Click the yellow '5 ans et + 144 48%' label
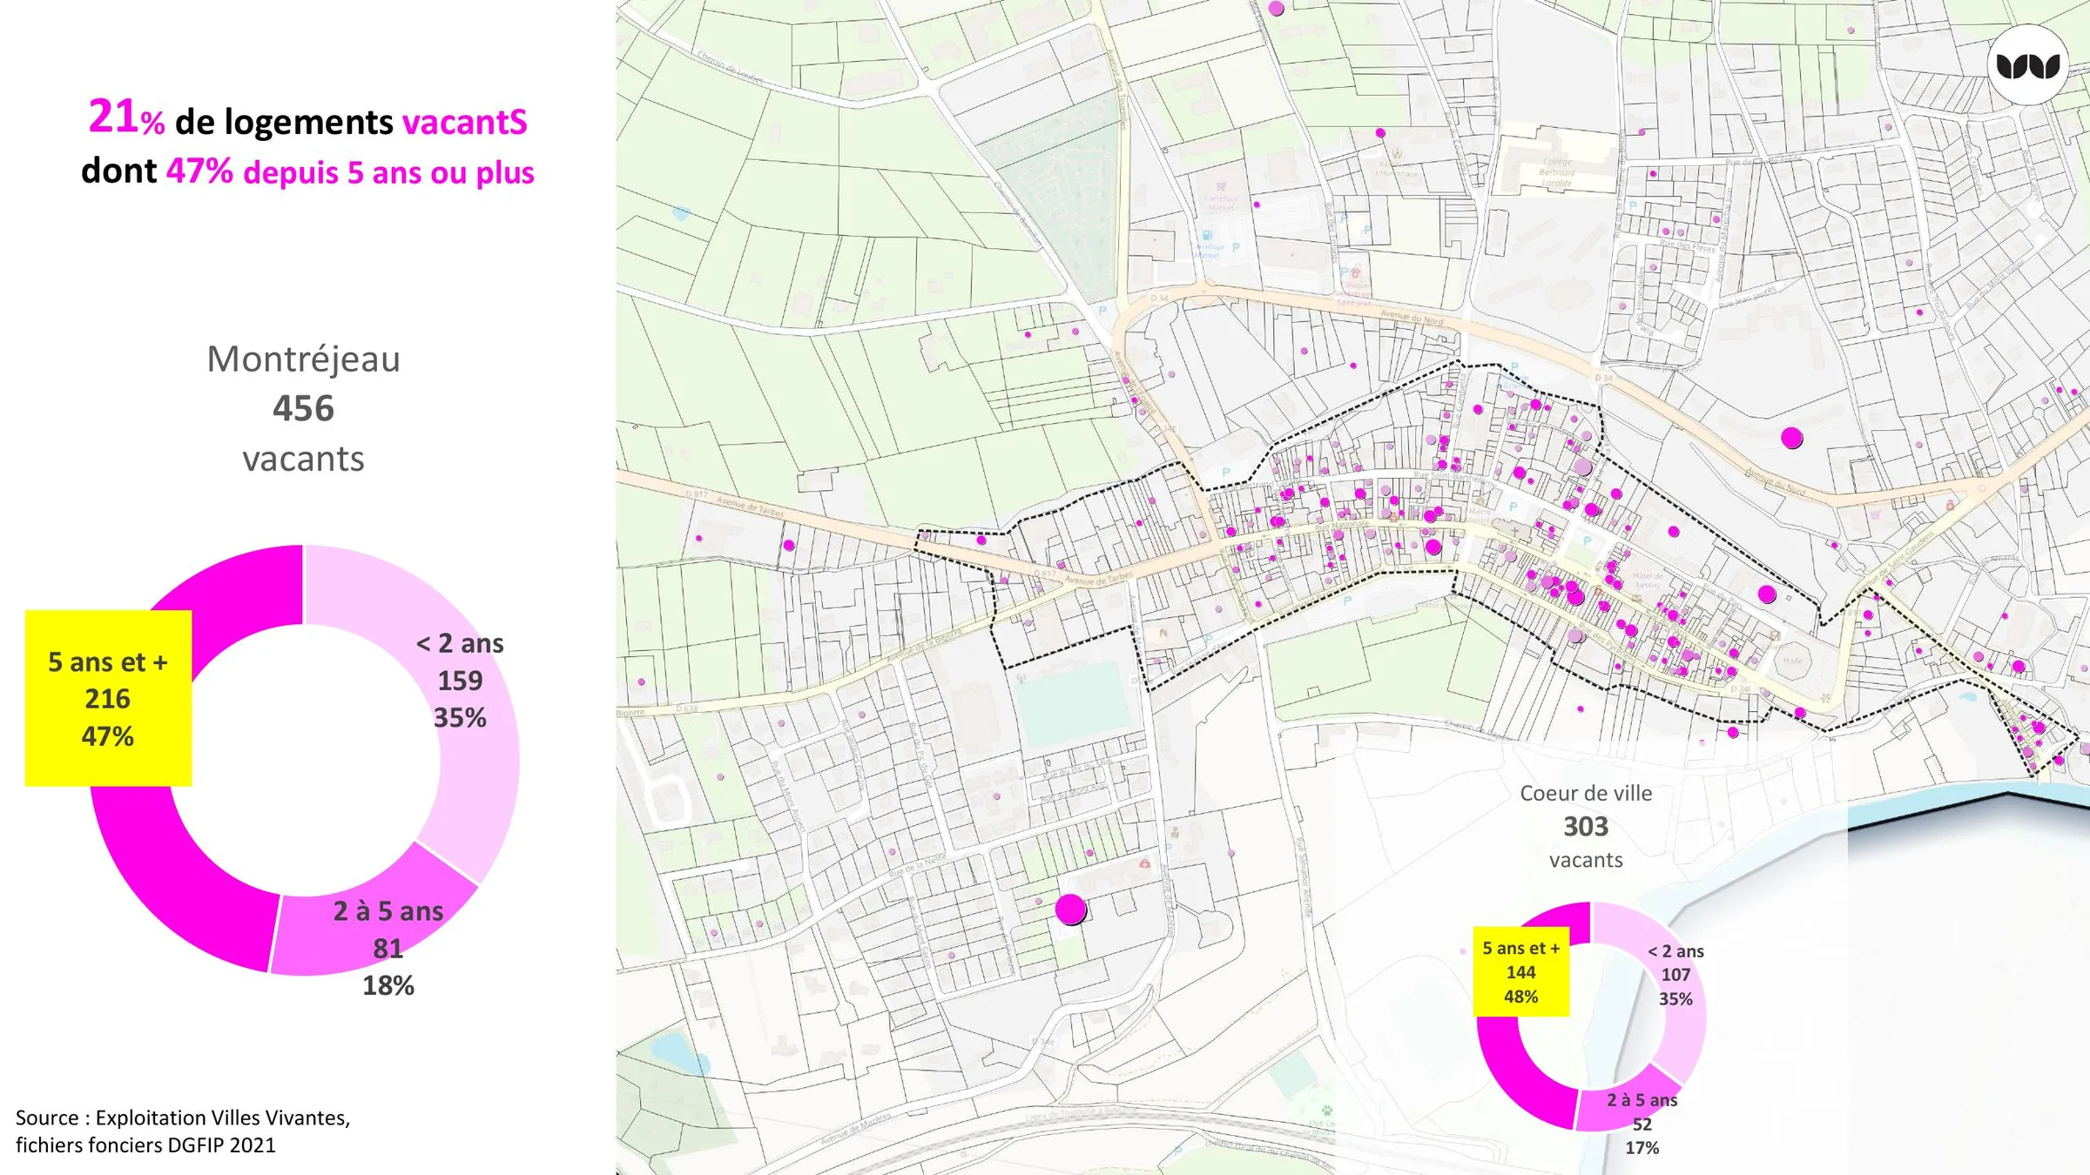This screenshot has width=2090, height=1175. [x=1521, y=971]
